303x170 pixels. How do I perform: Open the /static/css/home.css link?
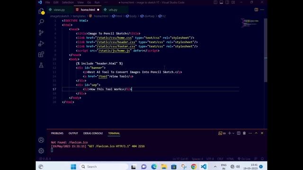114,38
